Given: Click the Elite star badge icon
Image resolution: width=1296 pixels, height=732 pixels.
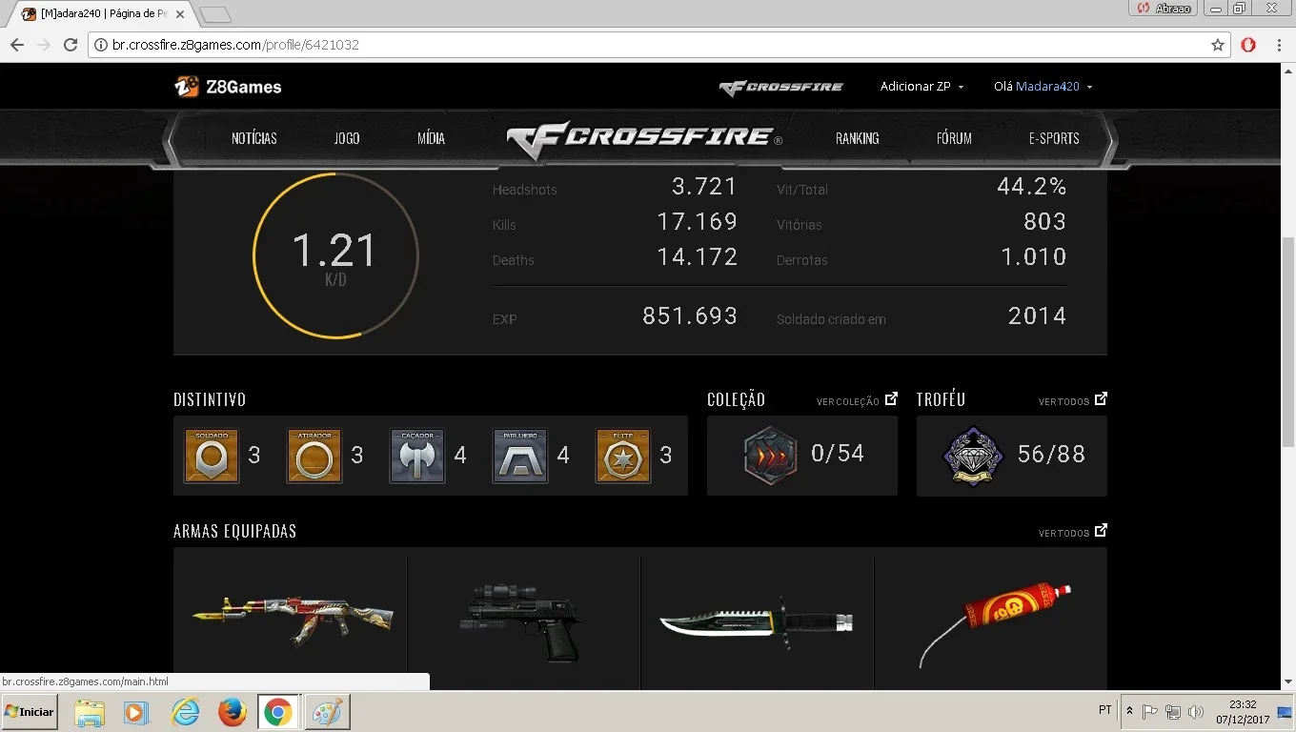Looking at the screenshot, I should point(623,456).
